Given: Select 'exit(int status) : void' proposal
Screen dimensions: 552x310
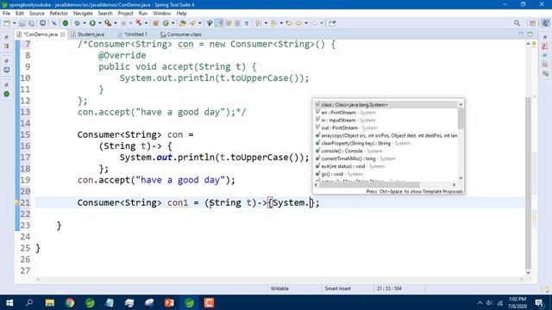Looking at the screenshot, I should [386, 166].
